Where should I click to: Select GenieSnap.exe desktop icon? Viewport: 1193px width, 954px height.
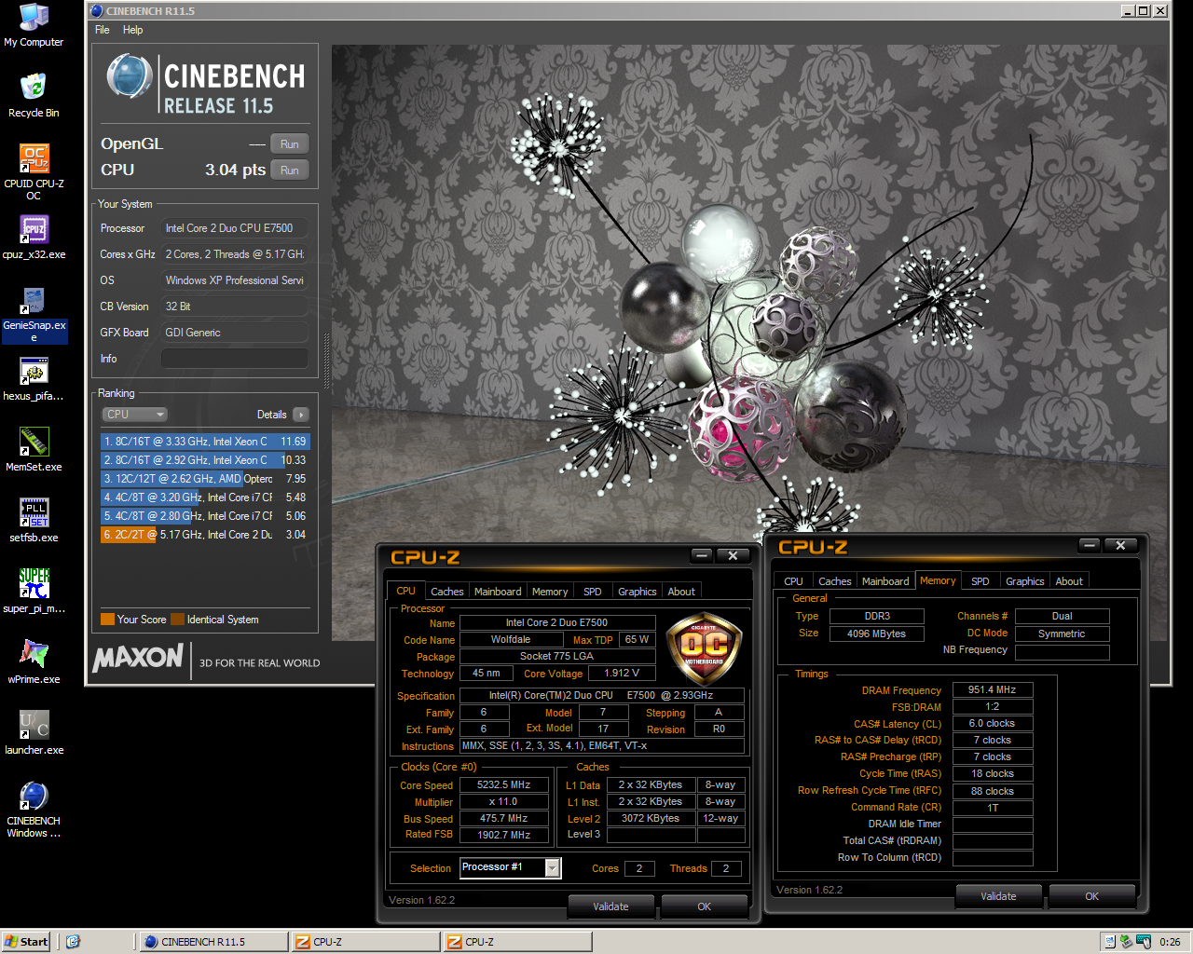click(34, 314)
